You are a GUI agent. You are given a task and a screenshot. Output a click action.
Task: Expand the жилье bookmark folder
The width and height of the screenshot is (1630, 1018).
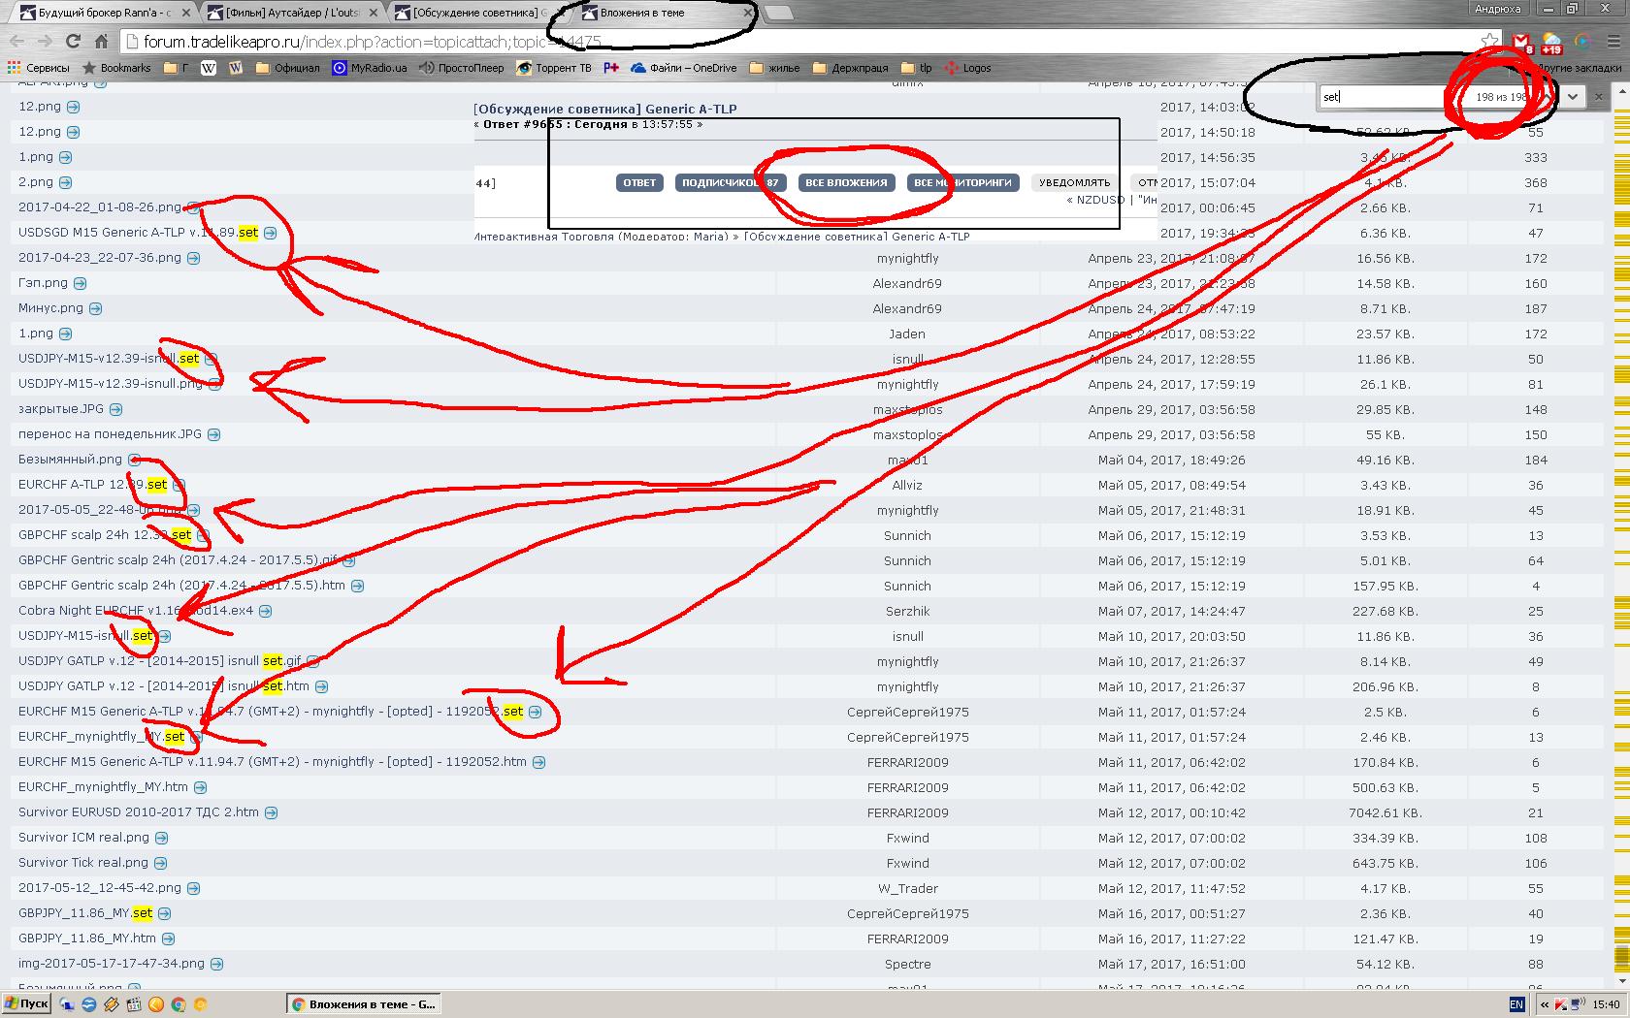pyautogui.click(x=774, y=68)
